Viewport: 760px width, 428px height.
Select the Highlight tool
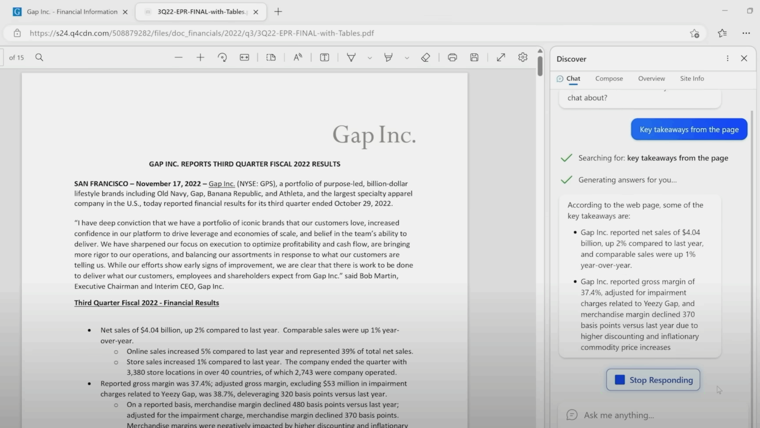click(388, 57)
